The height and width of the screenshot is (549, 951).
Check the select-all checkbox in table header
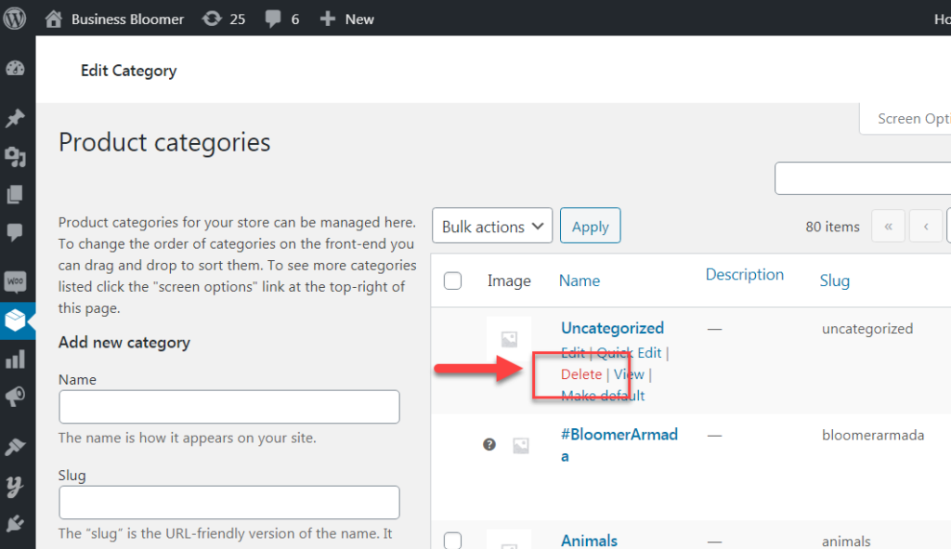pyautogui.click(x=452, y=280)
